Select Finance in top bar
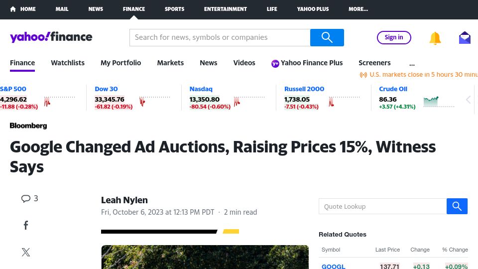Image resolution: width=478 pixels, height=269 pixels. point(134,9)
